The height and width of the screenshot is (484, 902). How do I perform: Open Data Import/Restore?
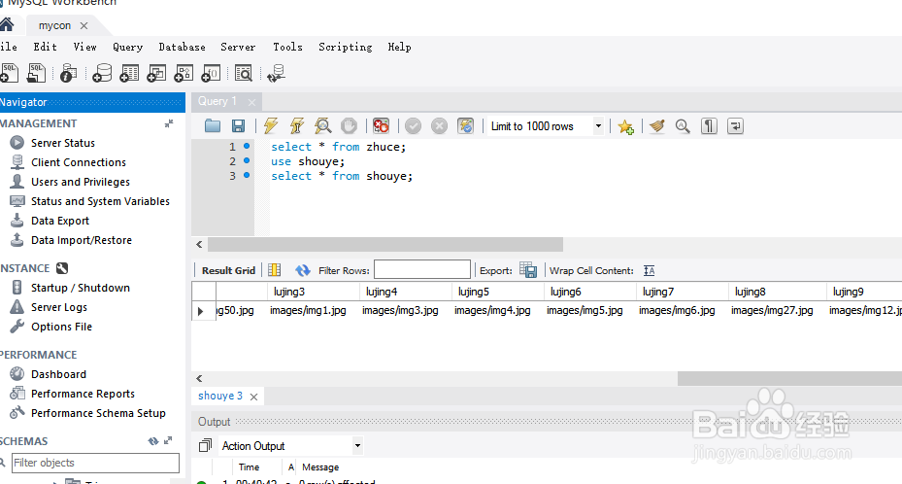(x=82, y=241)
